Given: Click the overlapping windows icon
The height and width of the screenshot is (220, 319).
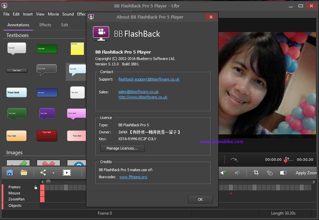Looking at the screenshot, I should (270, 173).
